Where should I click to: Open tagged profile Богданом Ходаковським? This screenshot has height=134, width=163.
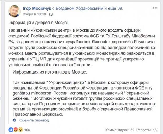(x=79, y=8)
